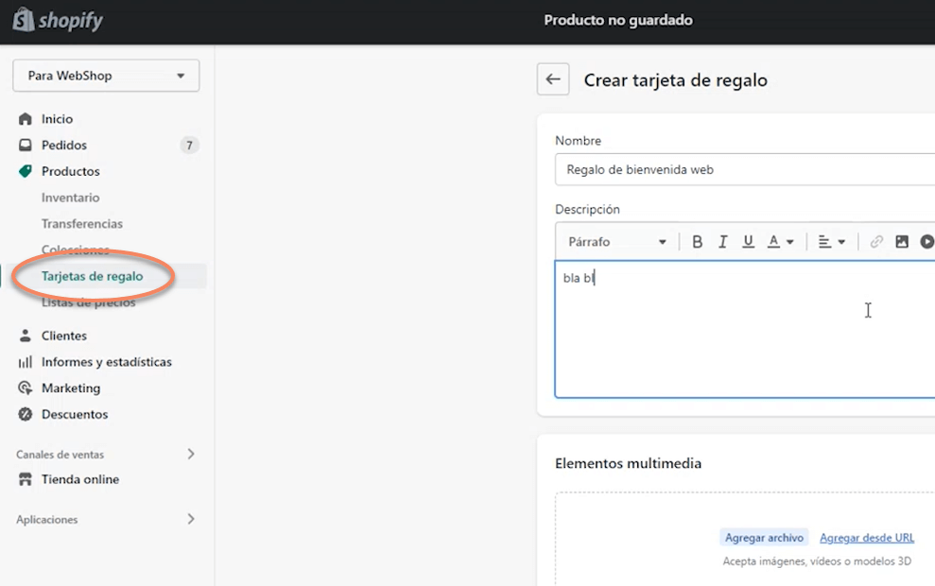This screenshot has height=586, width=935.
Task: Apply underline formatting in description editor
Action: click(x=748, y=242)
